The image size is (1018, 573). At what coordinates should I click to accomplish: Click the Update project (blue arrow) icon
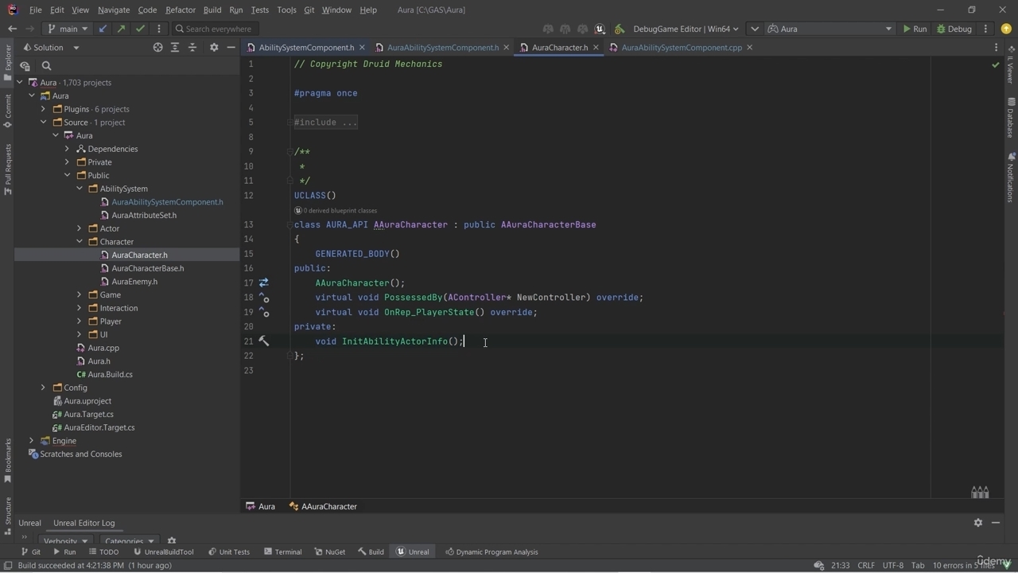click(x=103, y=29)
